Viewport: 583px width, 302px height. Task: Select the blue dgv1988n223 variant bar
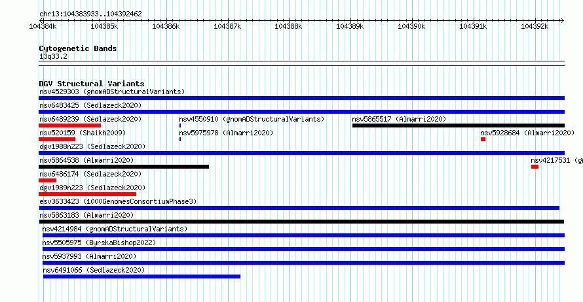[301, 153]
